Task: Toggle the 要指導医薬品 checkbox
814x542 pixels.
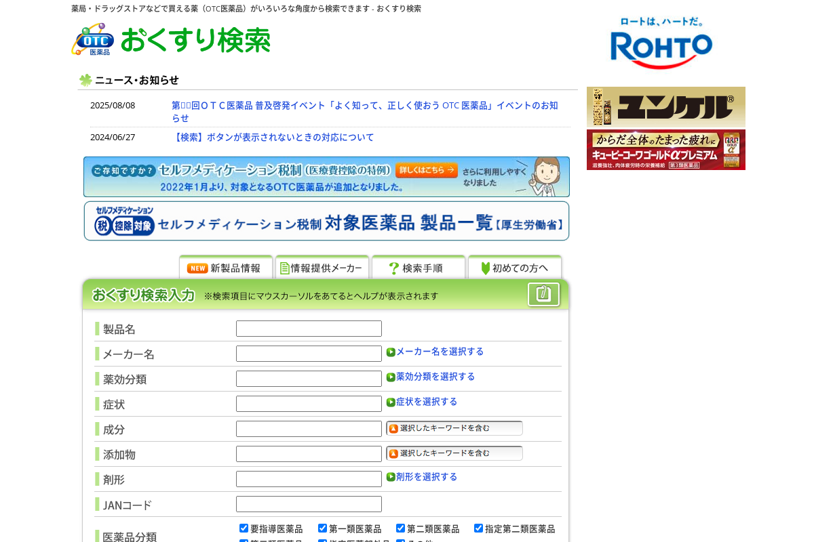Action: point(244,528)
